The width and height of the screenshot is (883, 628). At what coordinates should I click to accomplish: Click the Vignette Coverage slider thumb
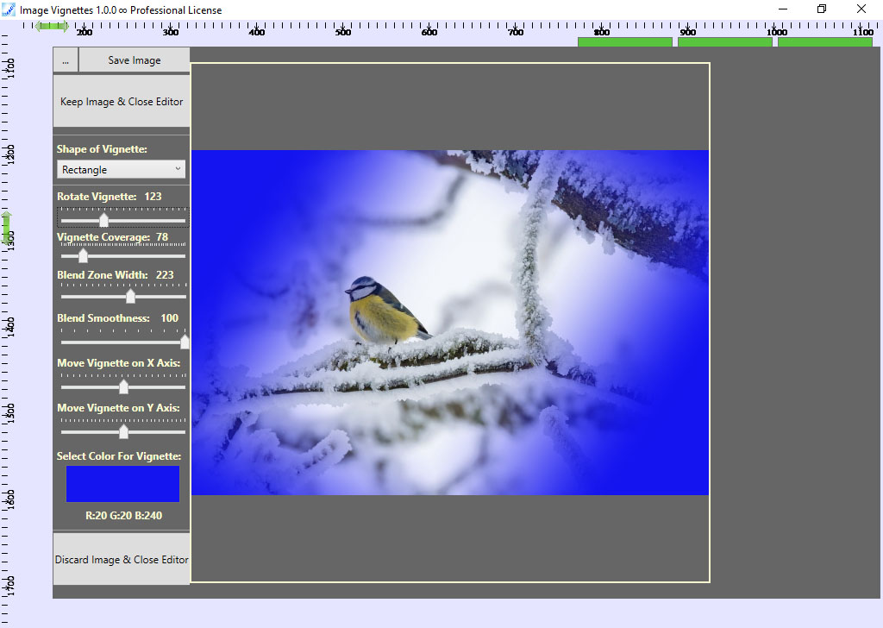pyautogui.click(x=83, y=255)
